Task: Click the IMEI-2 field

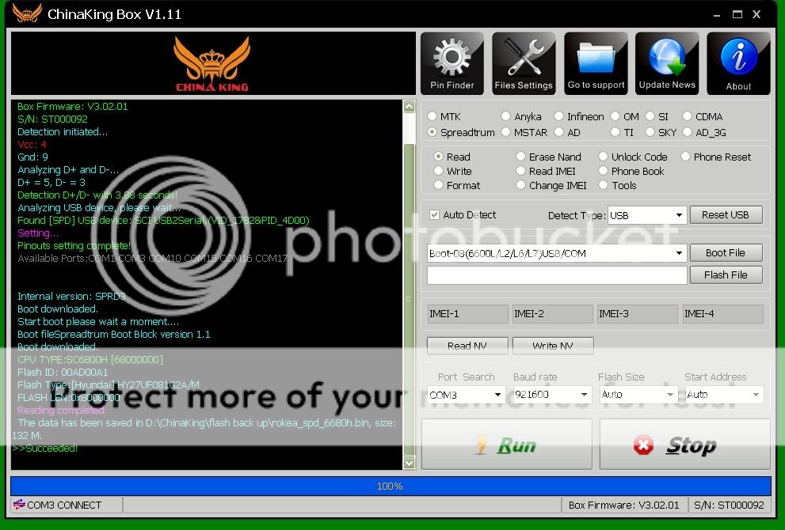Action: coord(552,314)
